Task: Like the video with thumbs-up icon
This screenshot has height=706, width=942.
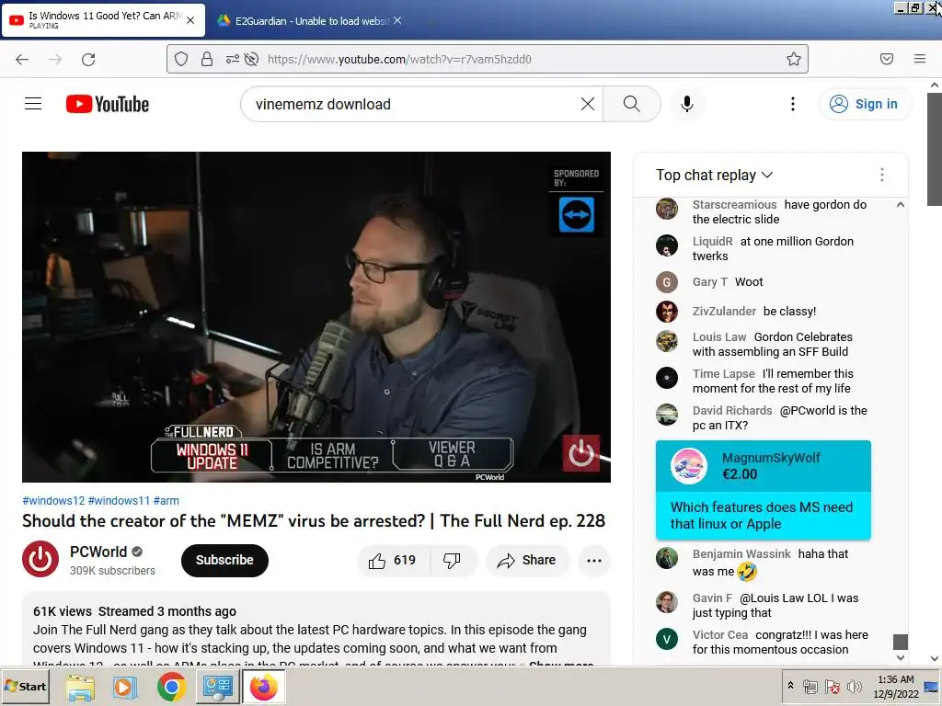Action: tap(394, 560)
